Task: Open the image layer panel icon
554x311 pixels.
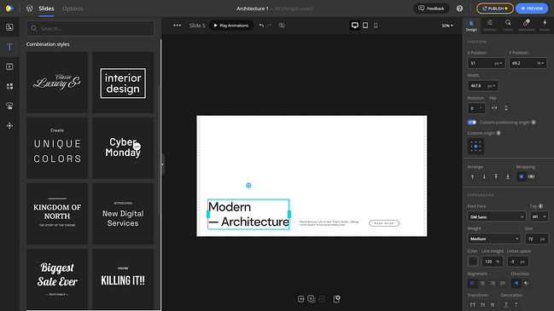Action: (x=9, y=27)
